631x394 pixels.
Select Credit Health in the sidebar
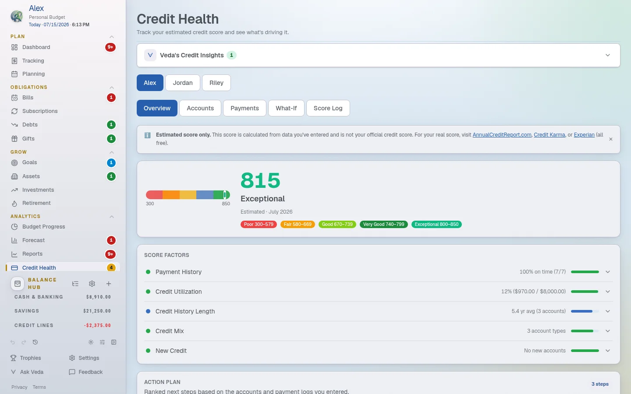pos(63,267)
